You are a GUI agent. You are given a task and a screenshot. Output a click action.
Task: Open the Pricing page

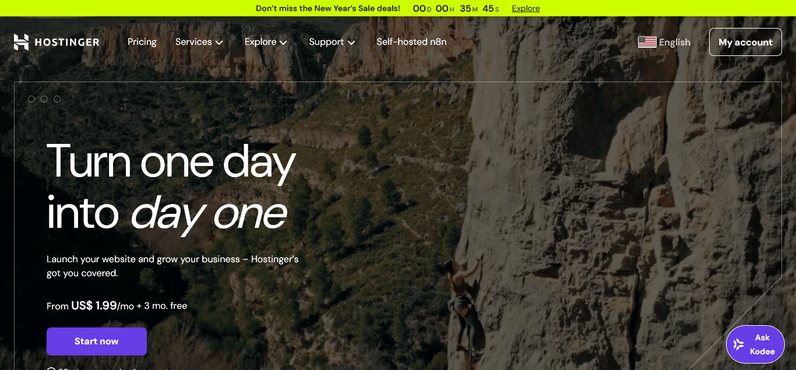pyautogui.click(x=142, y=42)
